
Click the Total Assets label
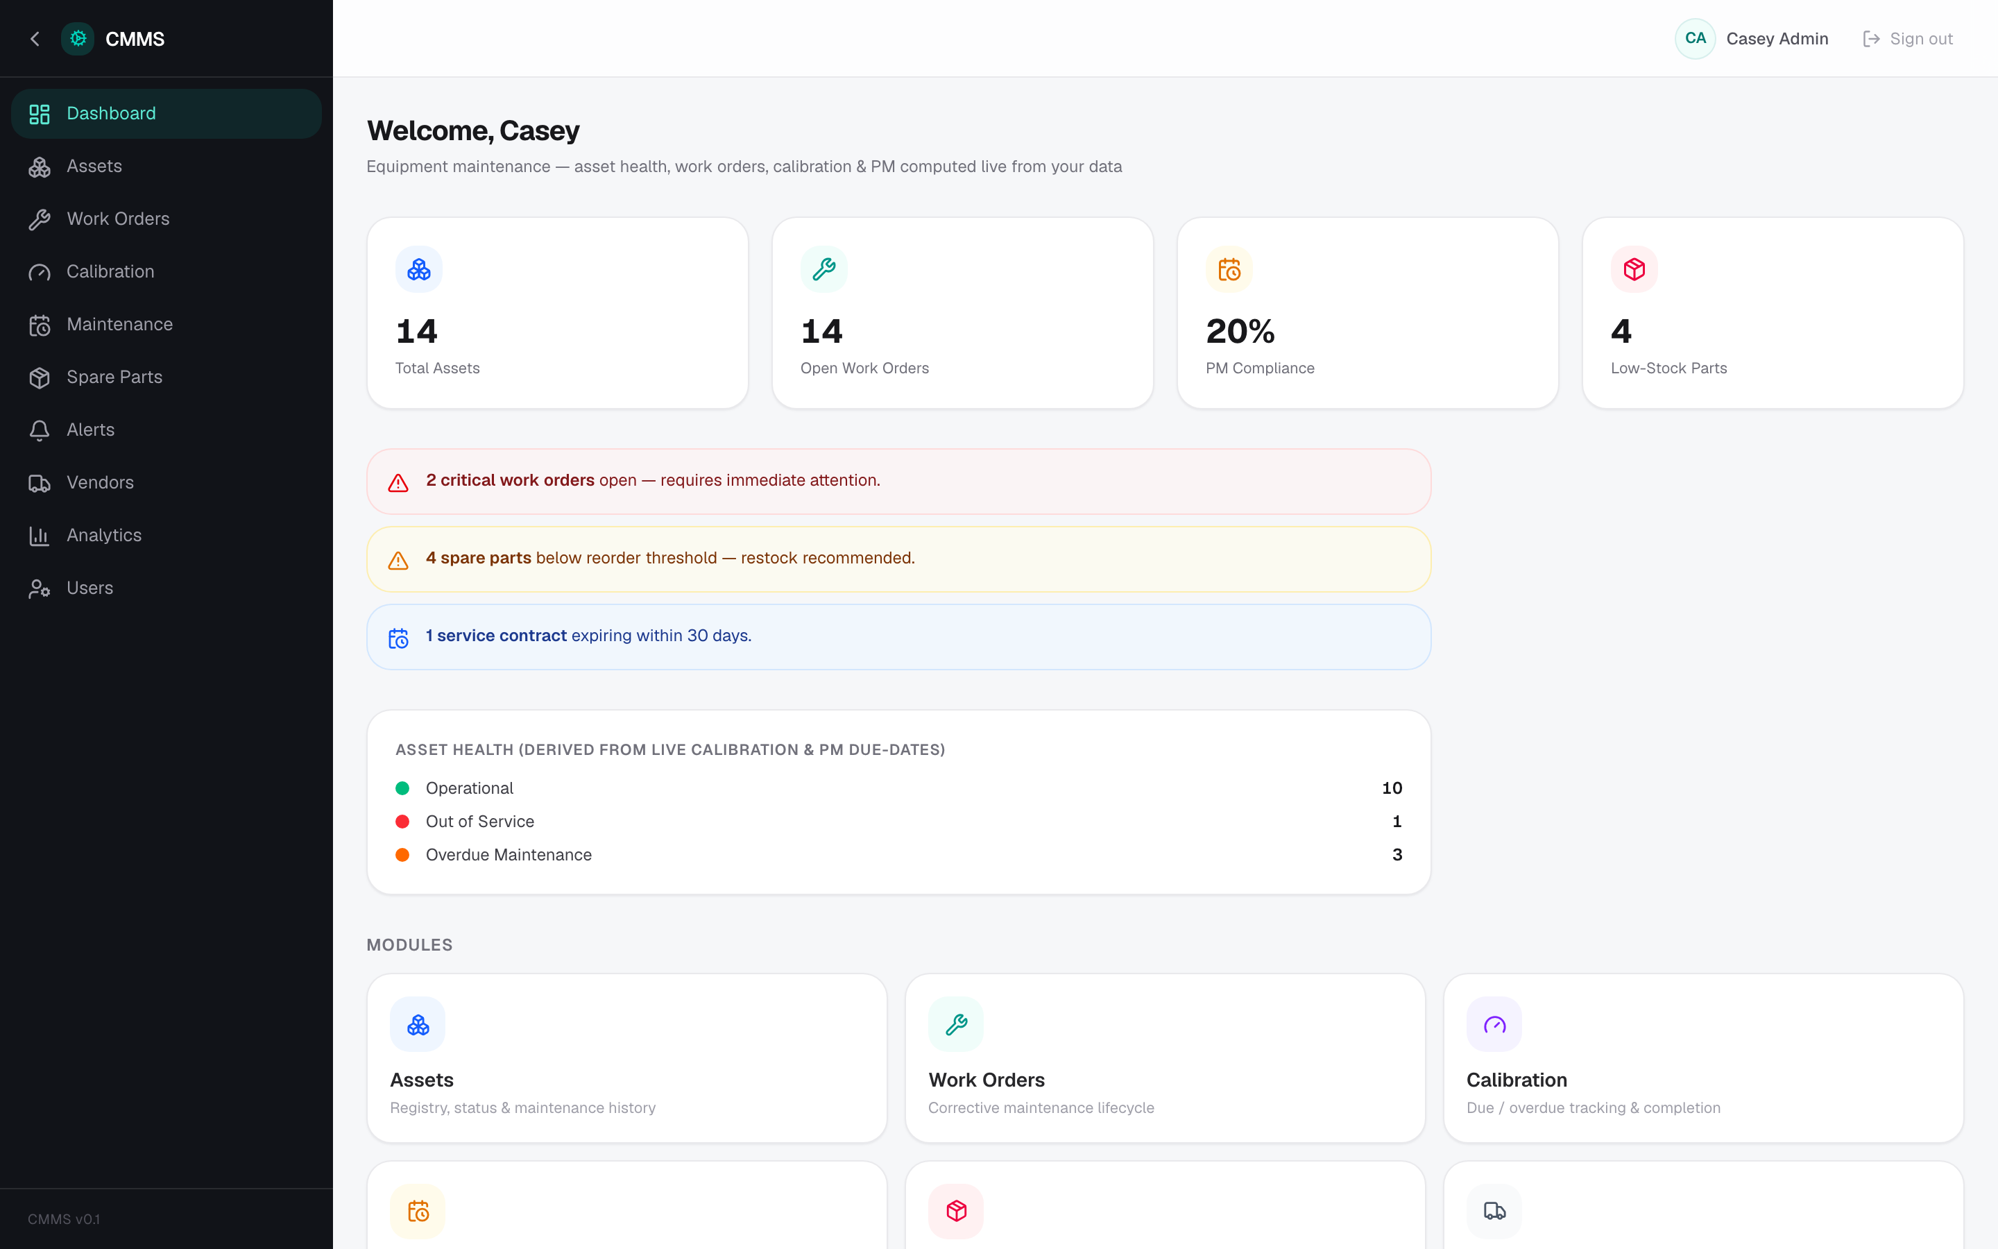[x=438, y=368]
